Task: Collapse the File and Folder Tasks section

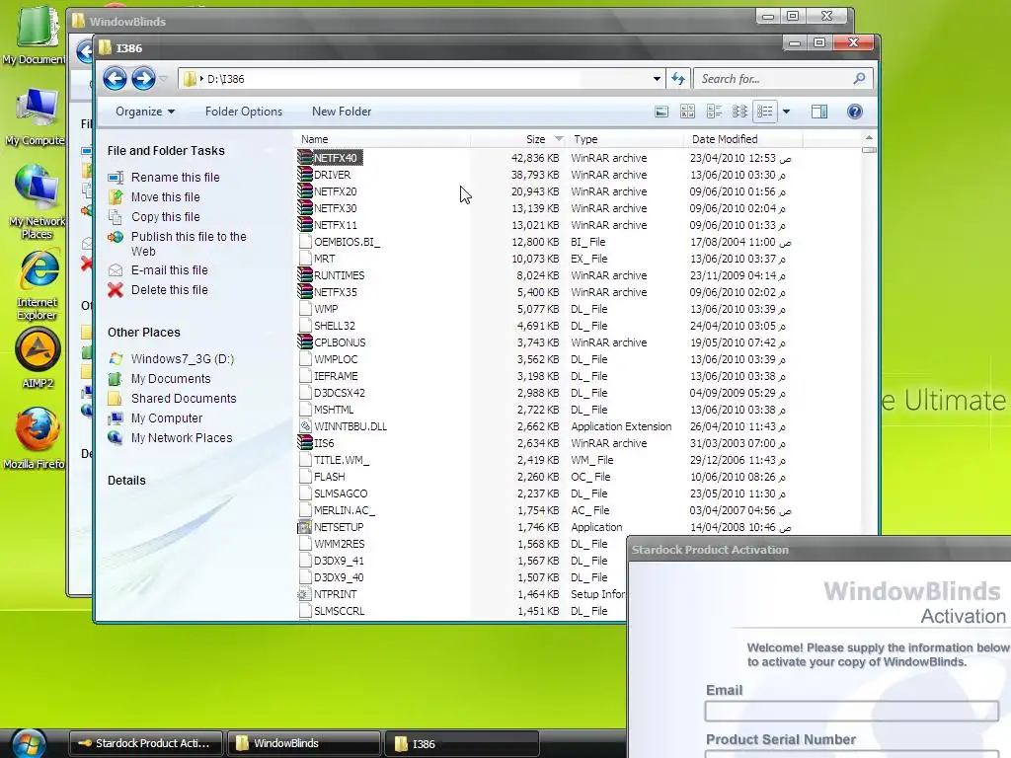Action: pos(166,151)
